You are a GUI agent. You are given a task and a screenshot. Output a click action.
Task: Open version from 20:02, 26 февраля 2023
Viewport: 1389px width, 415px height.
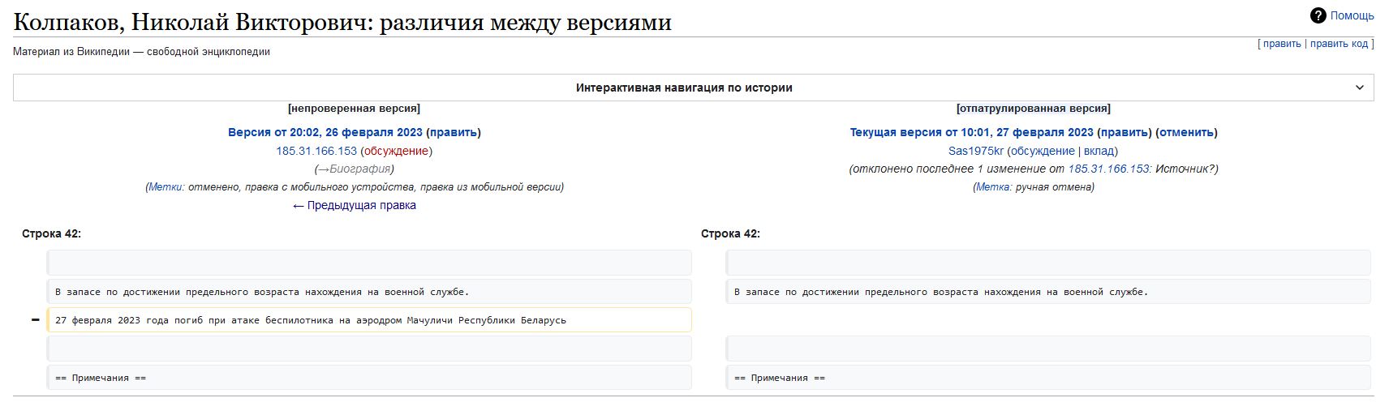click(325, 132)
